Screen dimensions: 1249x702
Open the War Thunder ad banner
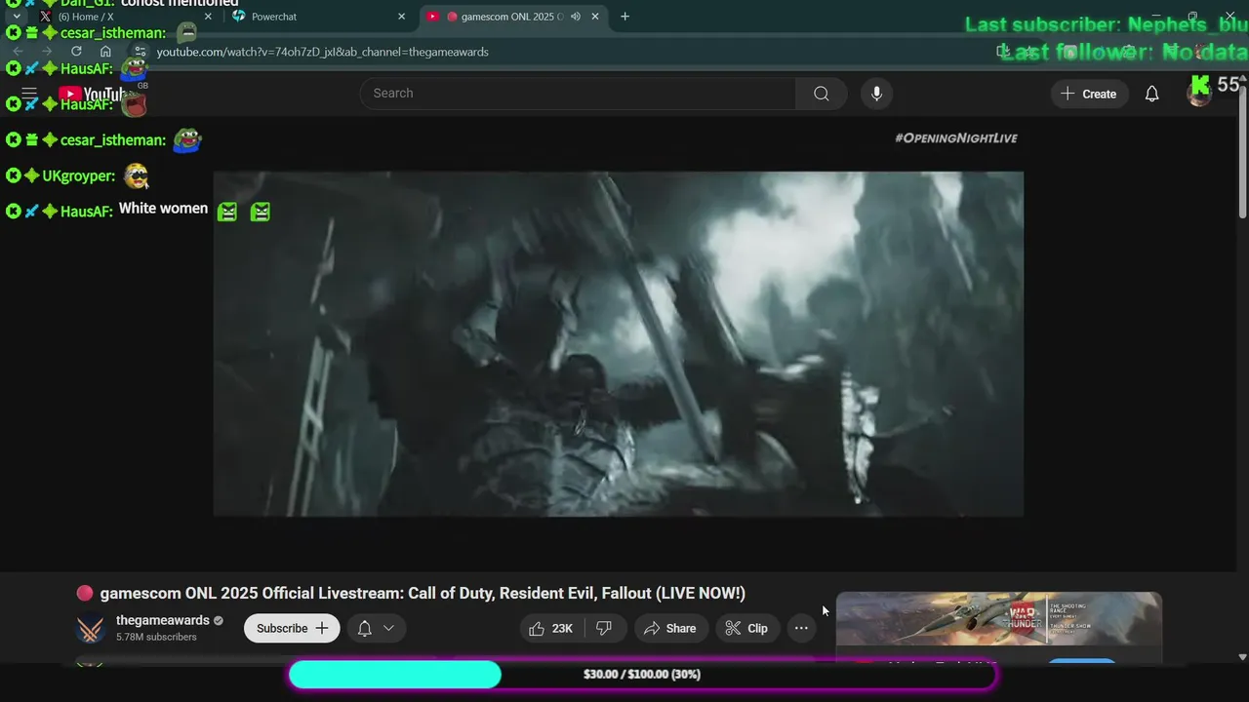point(998,618)
